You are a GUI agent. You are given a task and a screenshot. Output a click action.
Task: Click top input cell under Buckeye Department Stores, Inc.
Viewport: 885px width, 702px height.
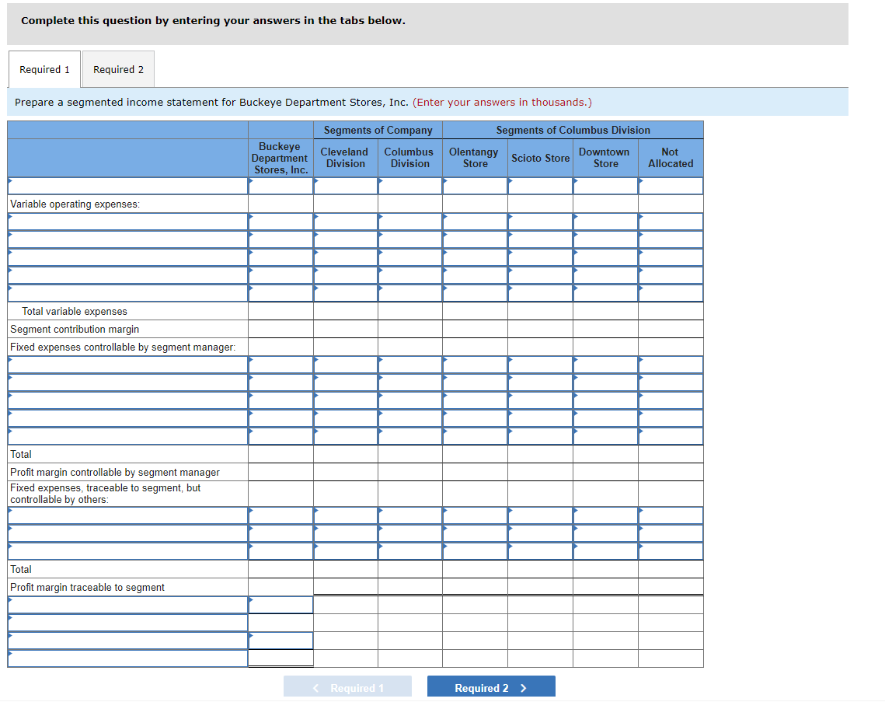pyautogui.click(x=281, y=186)
